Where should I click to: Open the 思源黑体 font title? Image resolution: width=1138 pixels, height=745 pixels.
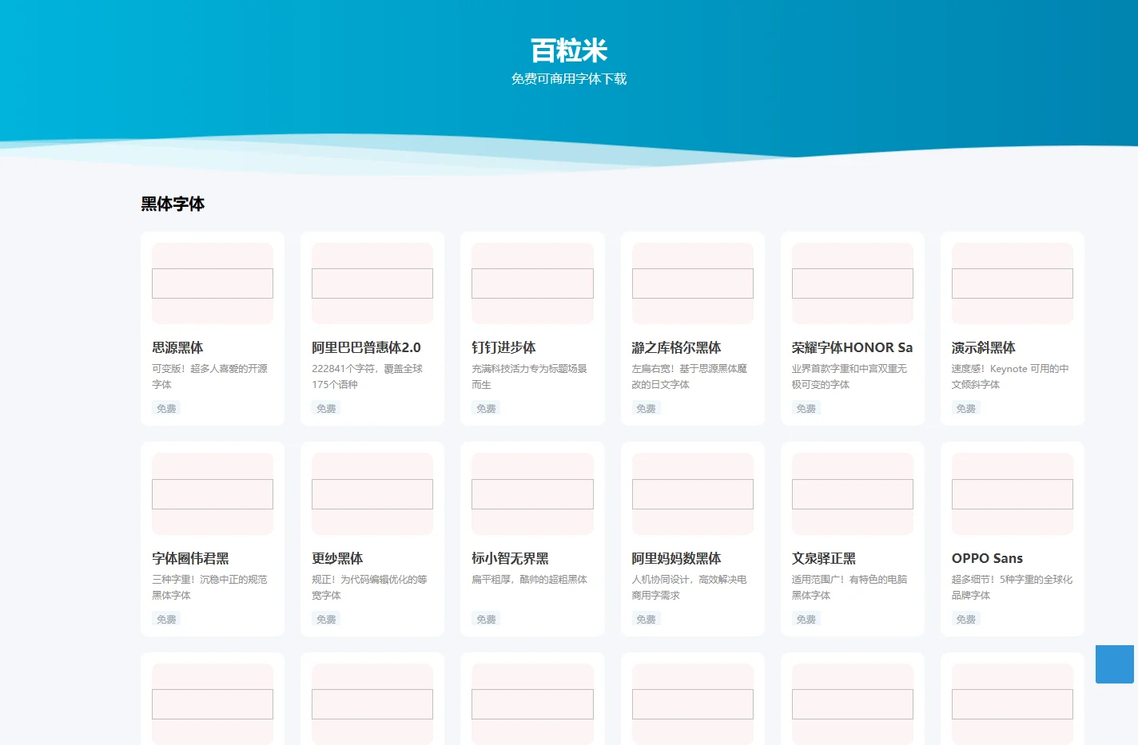click(177, 347)
